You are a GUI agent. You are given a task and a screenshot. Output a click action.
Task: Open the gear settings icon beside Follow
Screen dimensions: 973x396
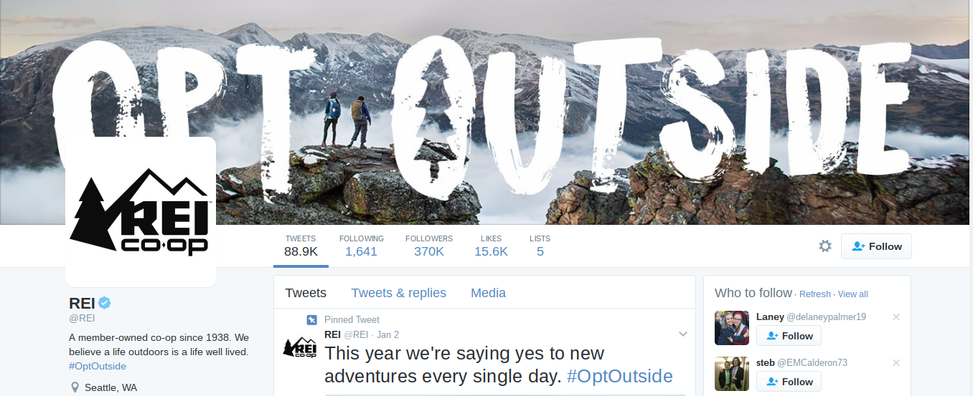tap(825, 246)
